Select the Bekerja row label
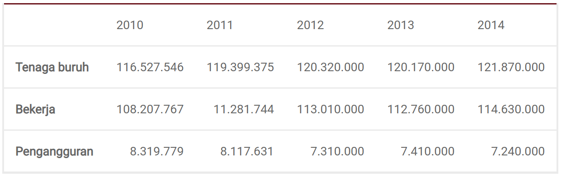Screen dimensions: 561x176 (35, 109)
